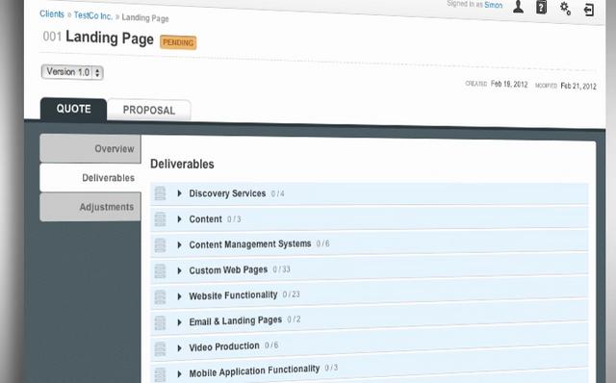Image resolution: width=616 pixels, height=383 pixels.
Task: Switch to the PROPOSAL tab
Action: coord(149,110)
